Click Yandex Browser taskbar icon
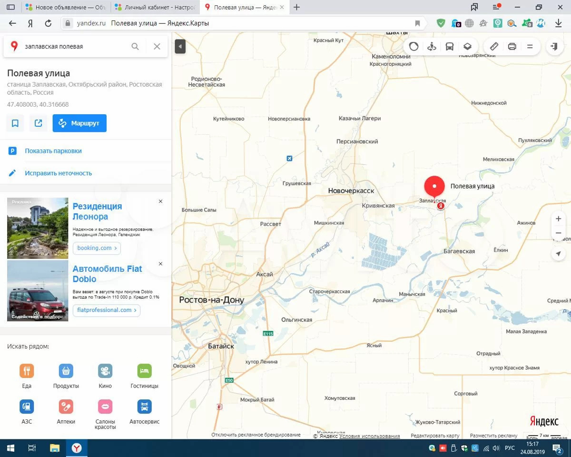This screenshot has height=457, width=571. 77,448
